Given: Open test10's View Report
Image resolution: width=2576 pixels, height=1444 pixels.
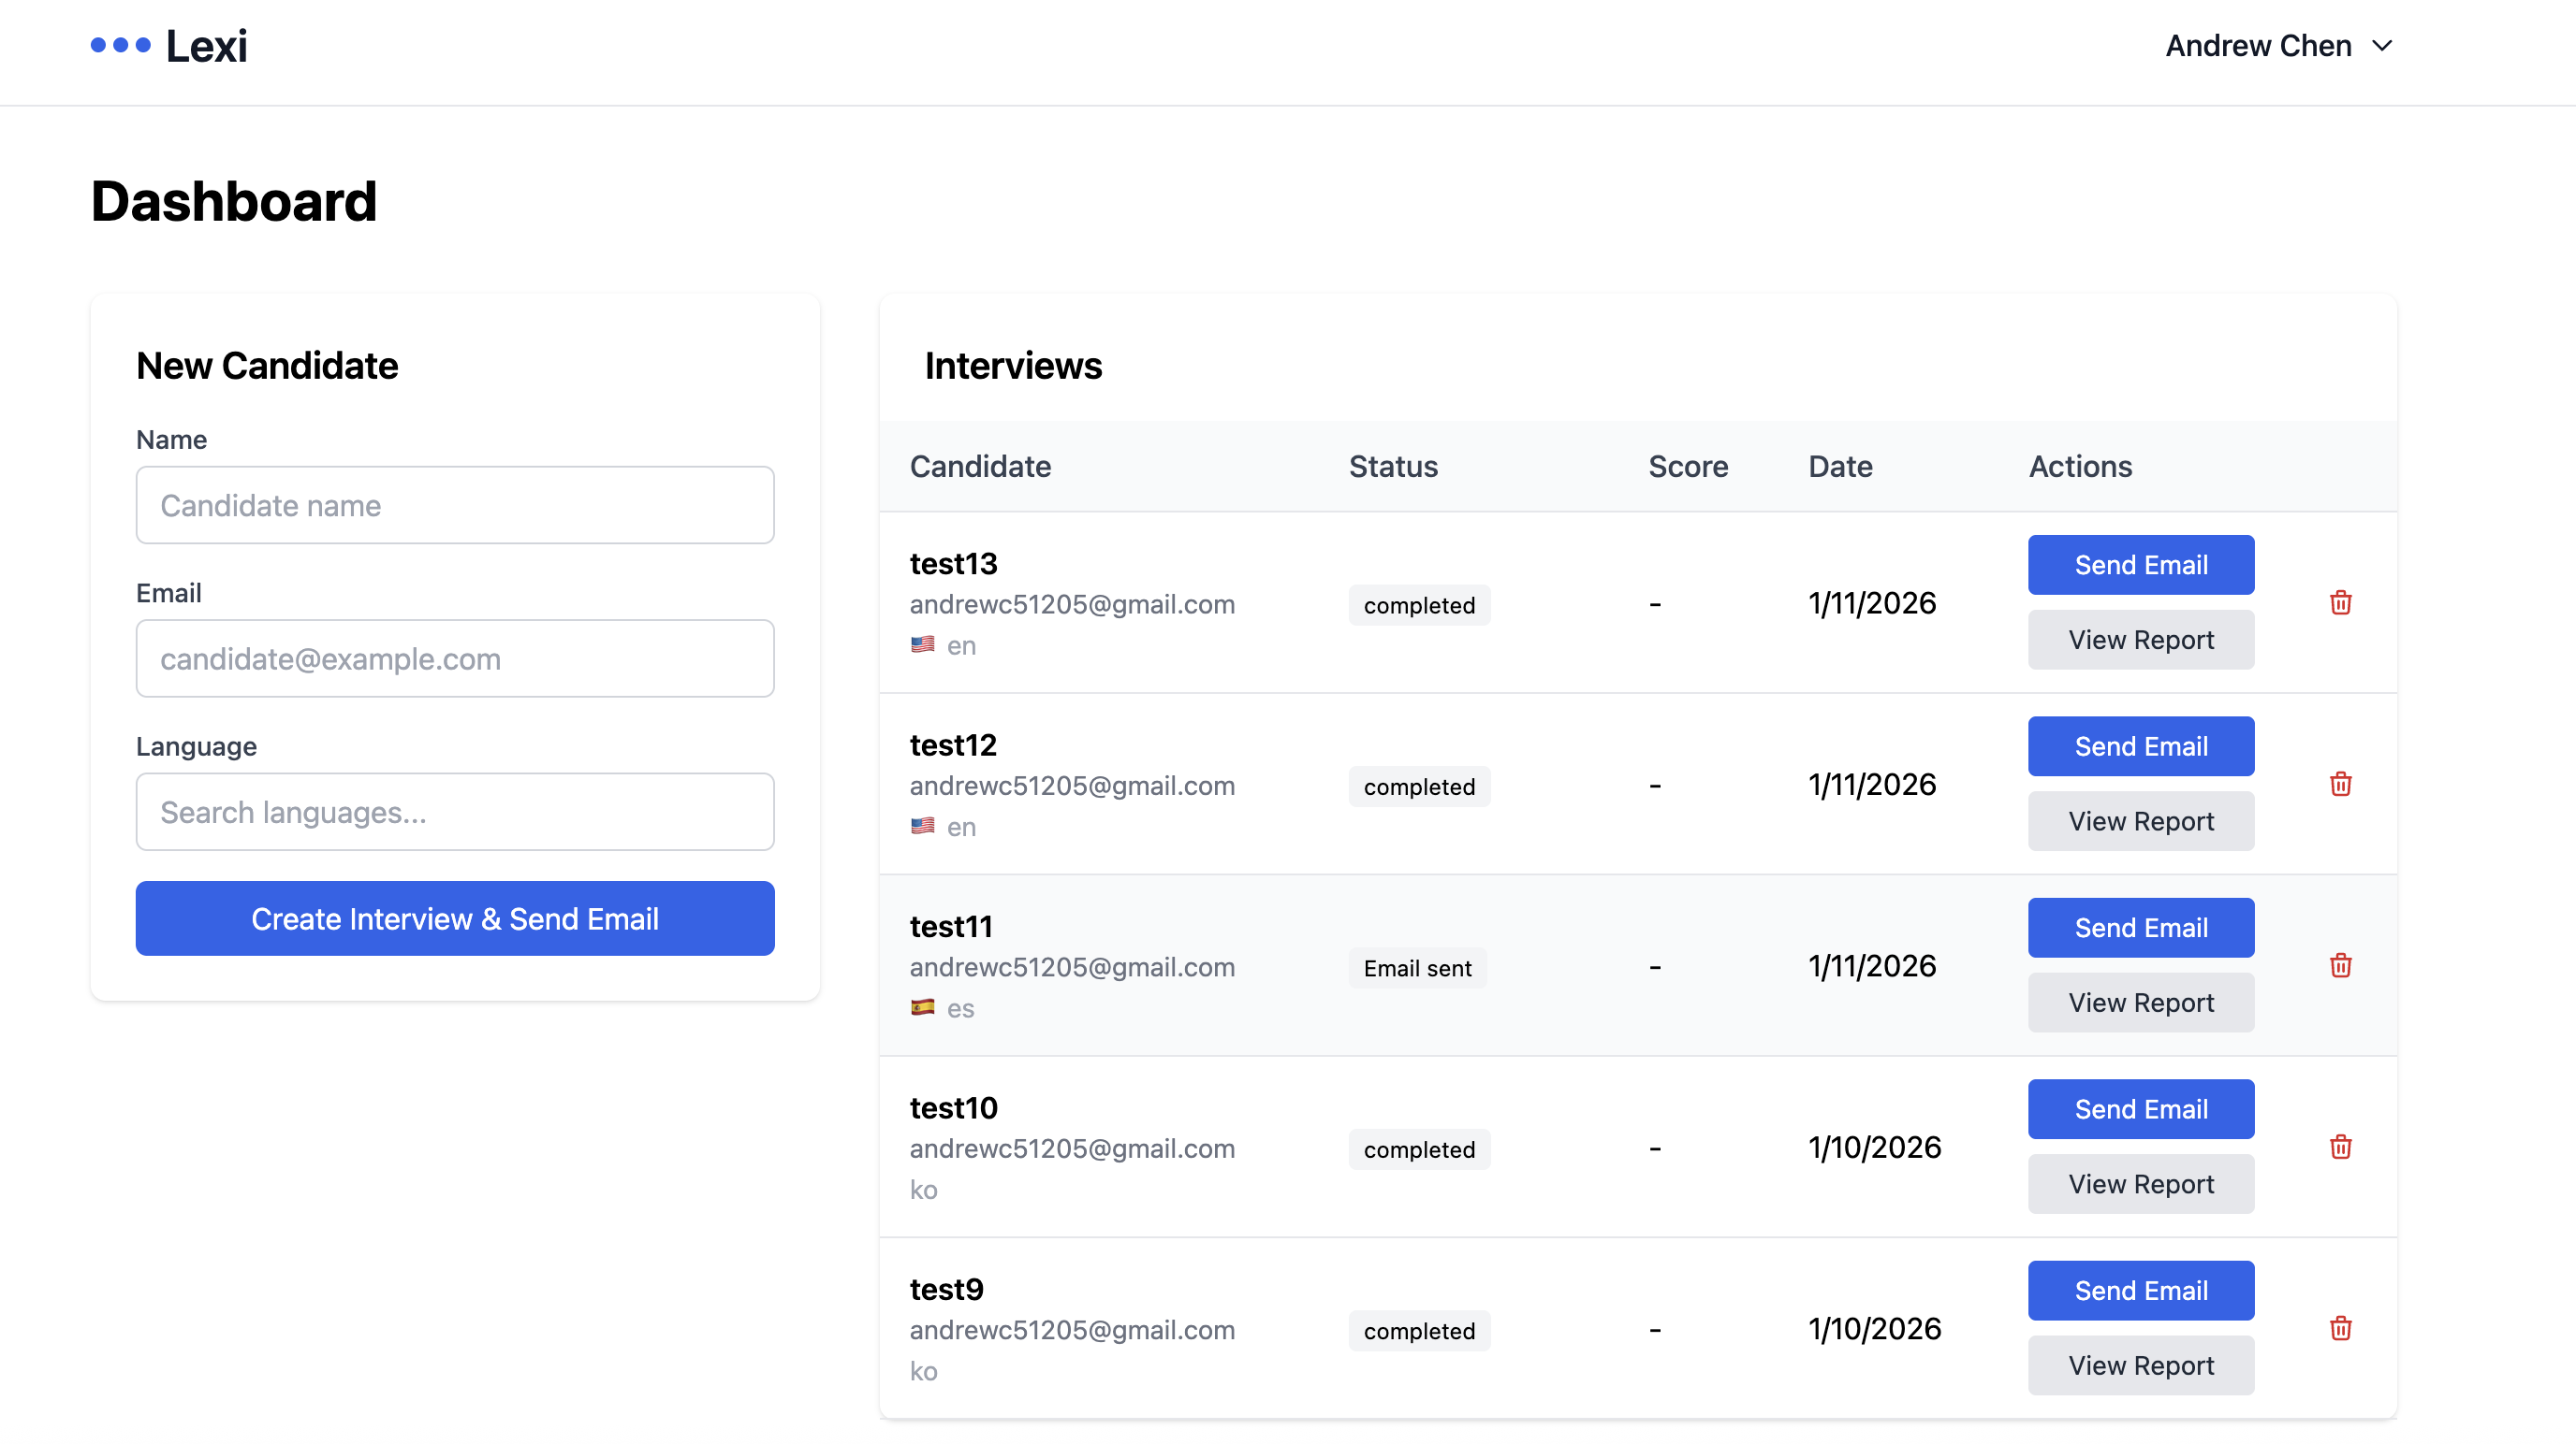Looking at the screenshot, I should 2140,1184.
